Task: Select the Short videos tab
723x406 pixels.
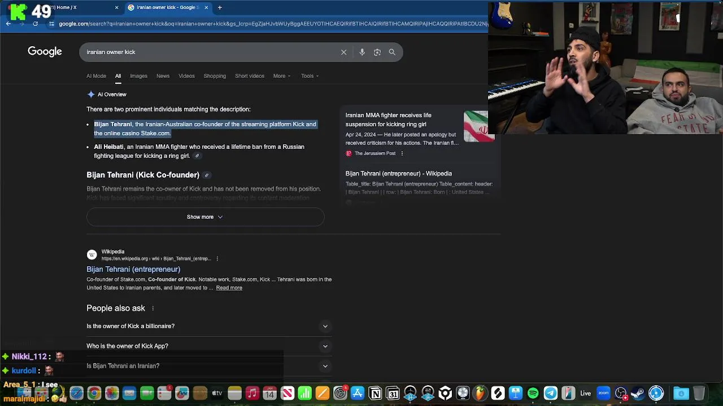Action: tap(250, 76)
